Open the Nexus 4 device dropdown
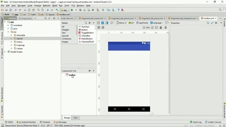 122,23
